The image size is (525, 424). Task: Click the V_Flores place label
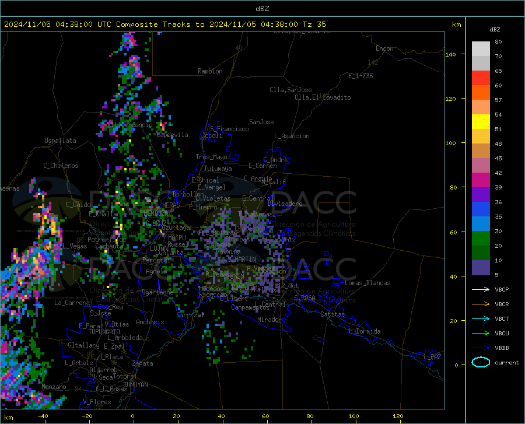point(97,402)
